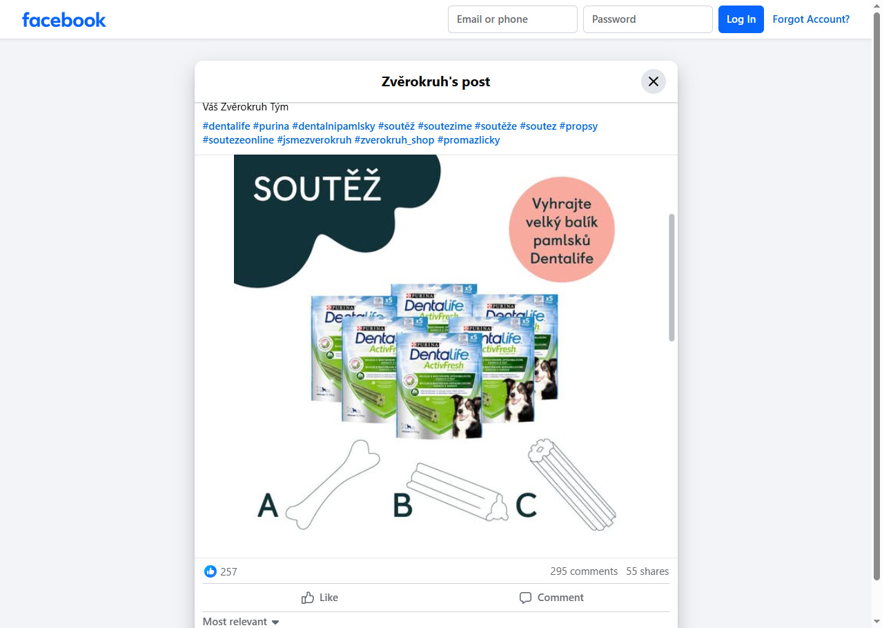882x628 pixels.
Task: Open the Most relevant sort dropdown
Action: (241, 622)
